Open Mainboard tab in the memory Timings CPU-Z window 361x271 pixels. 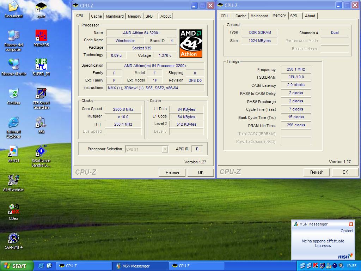click(x=259, y=16)
